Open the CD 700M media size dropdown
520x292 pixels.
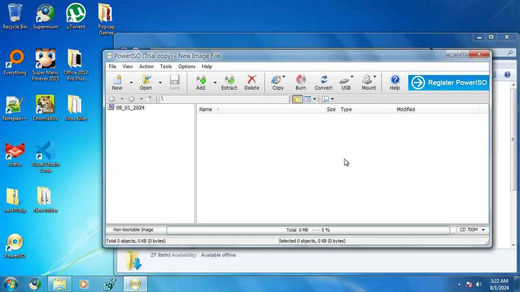472,230
